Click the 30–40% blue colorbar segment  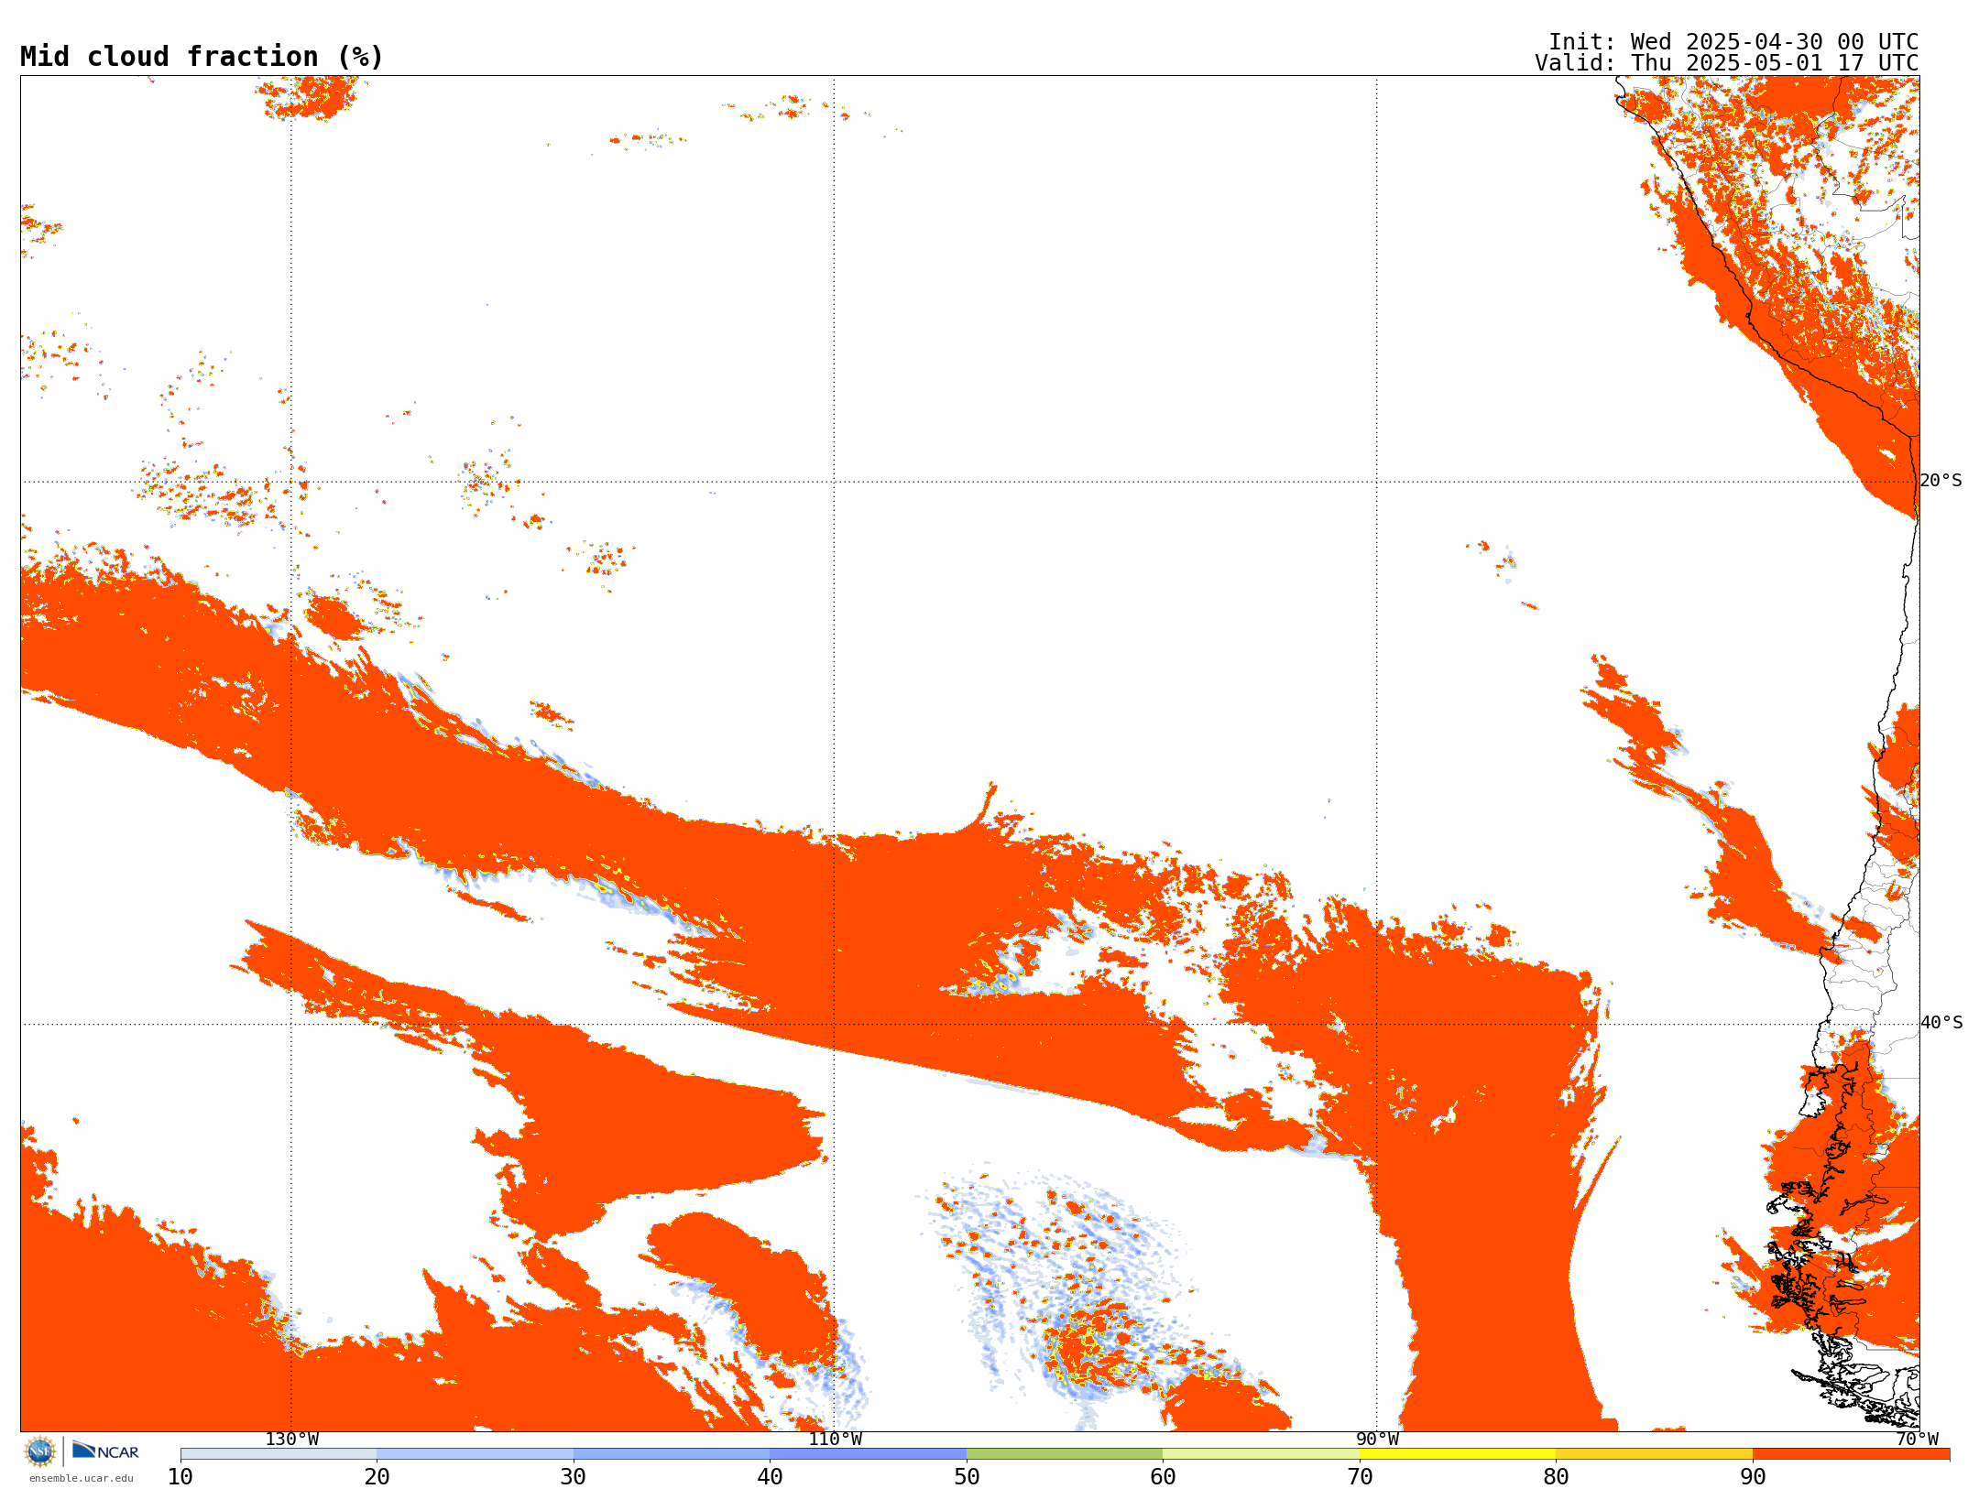(x=672, y=1454)
